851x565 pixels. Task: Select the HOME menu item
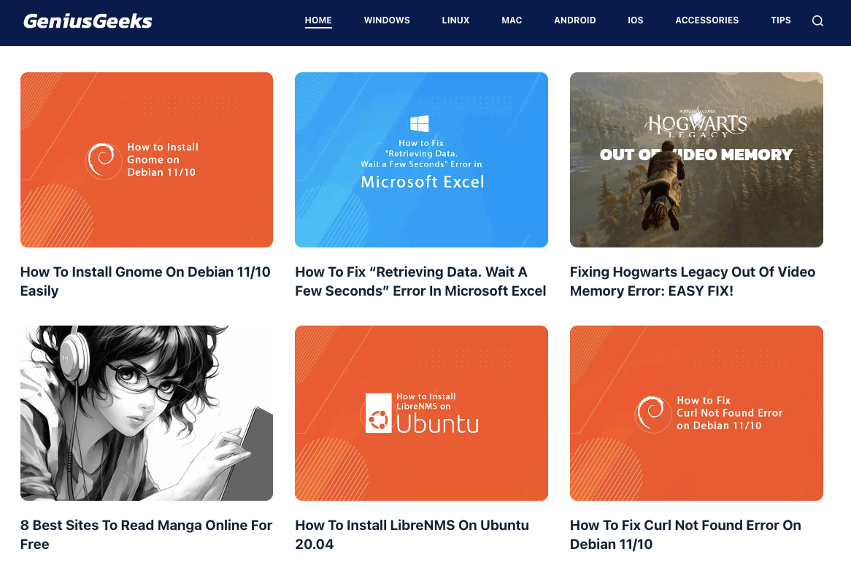pyautogui.click(x=318, y=20)
